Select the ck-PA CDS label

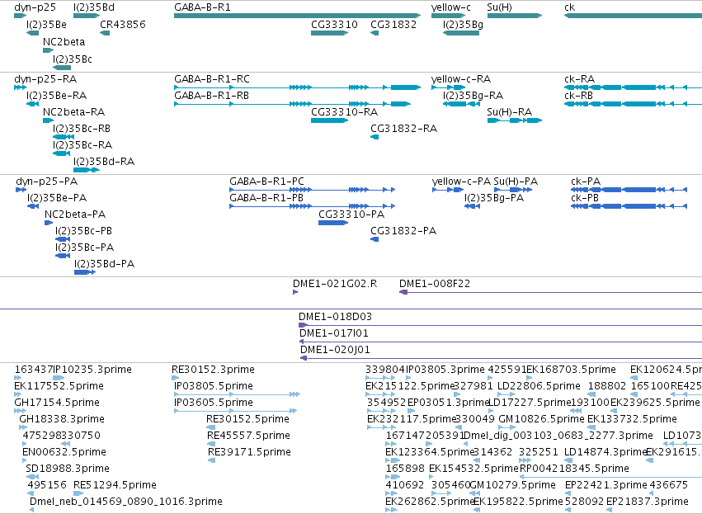[586, 182]
